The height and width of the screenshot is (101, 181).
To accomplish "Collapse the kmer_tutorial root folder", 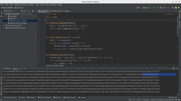I will (4, 14).
